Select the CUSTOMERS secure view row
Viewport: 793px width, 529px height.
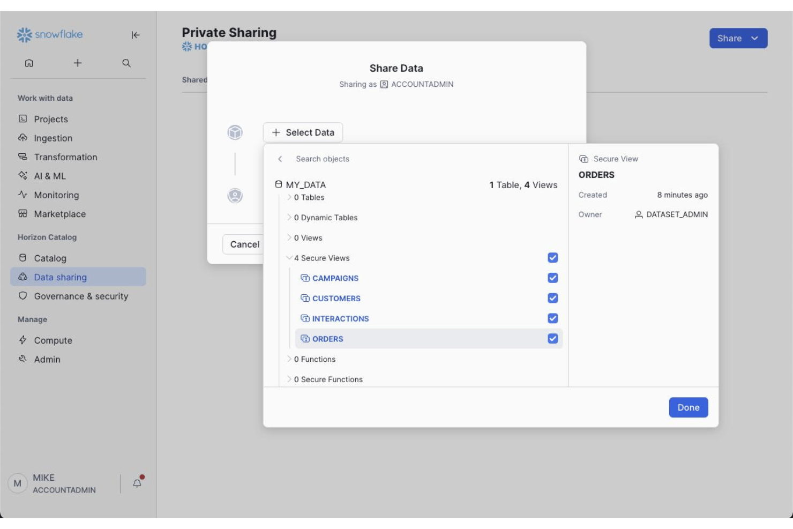coord(429,299)
